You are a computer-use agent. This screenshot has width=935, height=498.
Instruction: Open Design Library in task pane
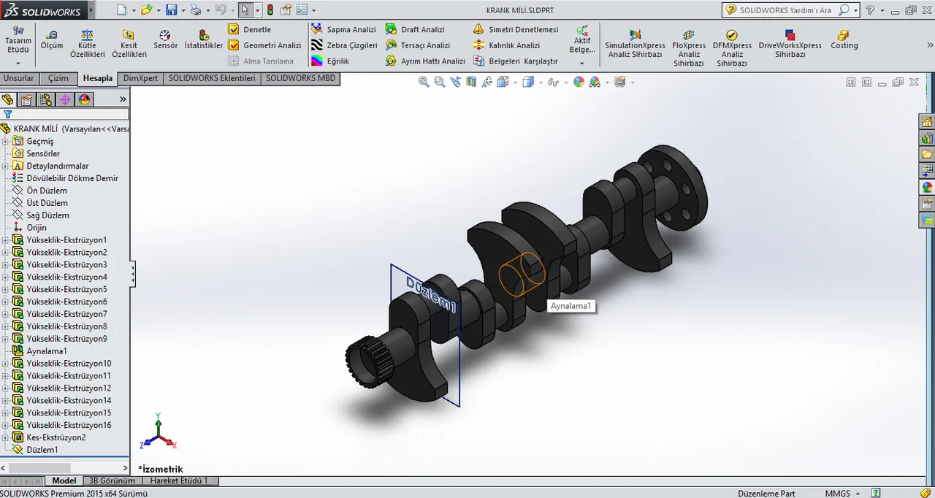927,138
